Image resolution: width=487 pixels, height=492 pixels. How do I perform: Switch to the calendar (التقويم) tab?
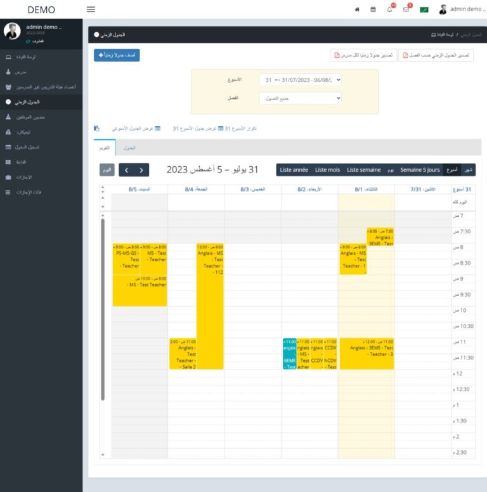(105, 148)
